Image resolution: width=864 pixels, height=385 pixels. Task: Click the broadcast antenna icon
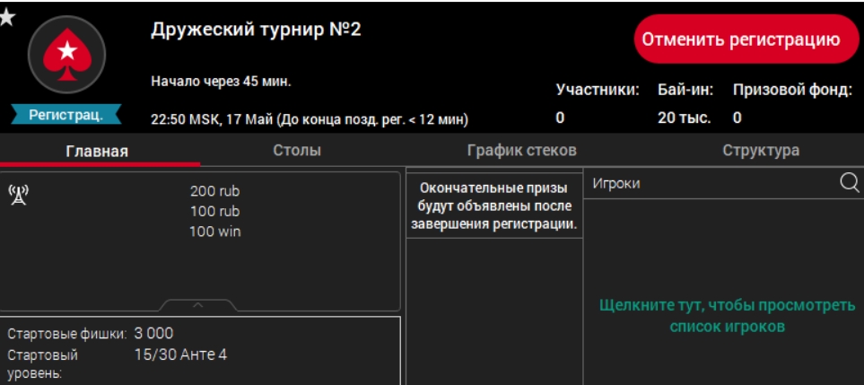click(x=18, y=194)
